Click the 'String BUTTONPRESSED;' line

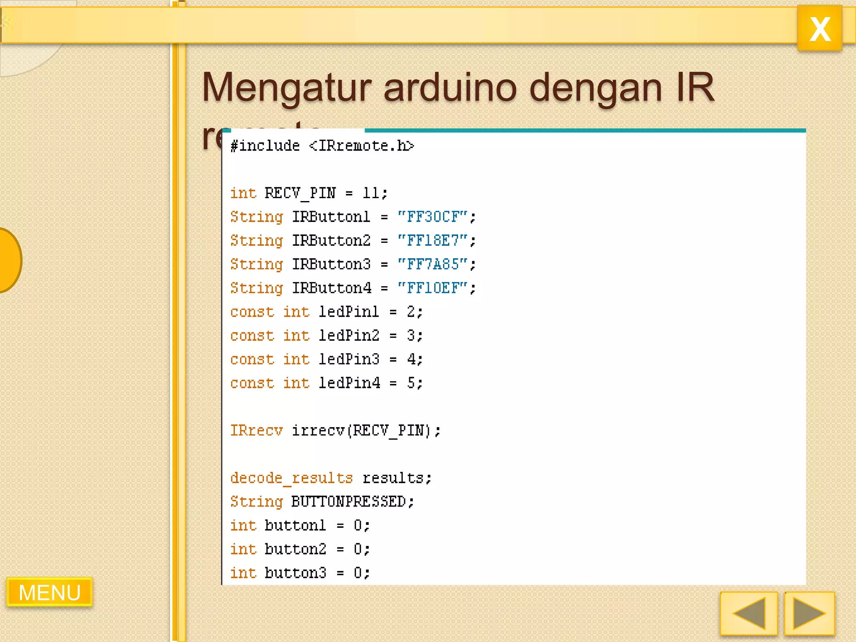pos(322,502)
